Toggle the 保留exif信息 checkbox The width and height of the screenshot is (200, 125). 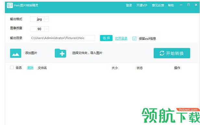tap(134, 39)
